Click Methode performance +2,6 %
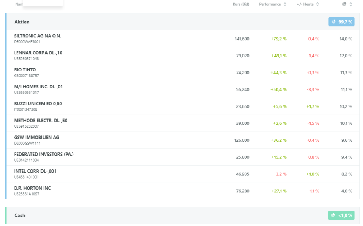Viewport: 363px width, 226px height. tap(280, 123)
